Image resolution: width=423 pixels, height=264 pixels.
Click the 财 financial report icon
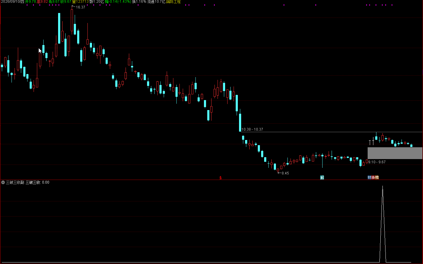tap(369, 178)
